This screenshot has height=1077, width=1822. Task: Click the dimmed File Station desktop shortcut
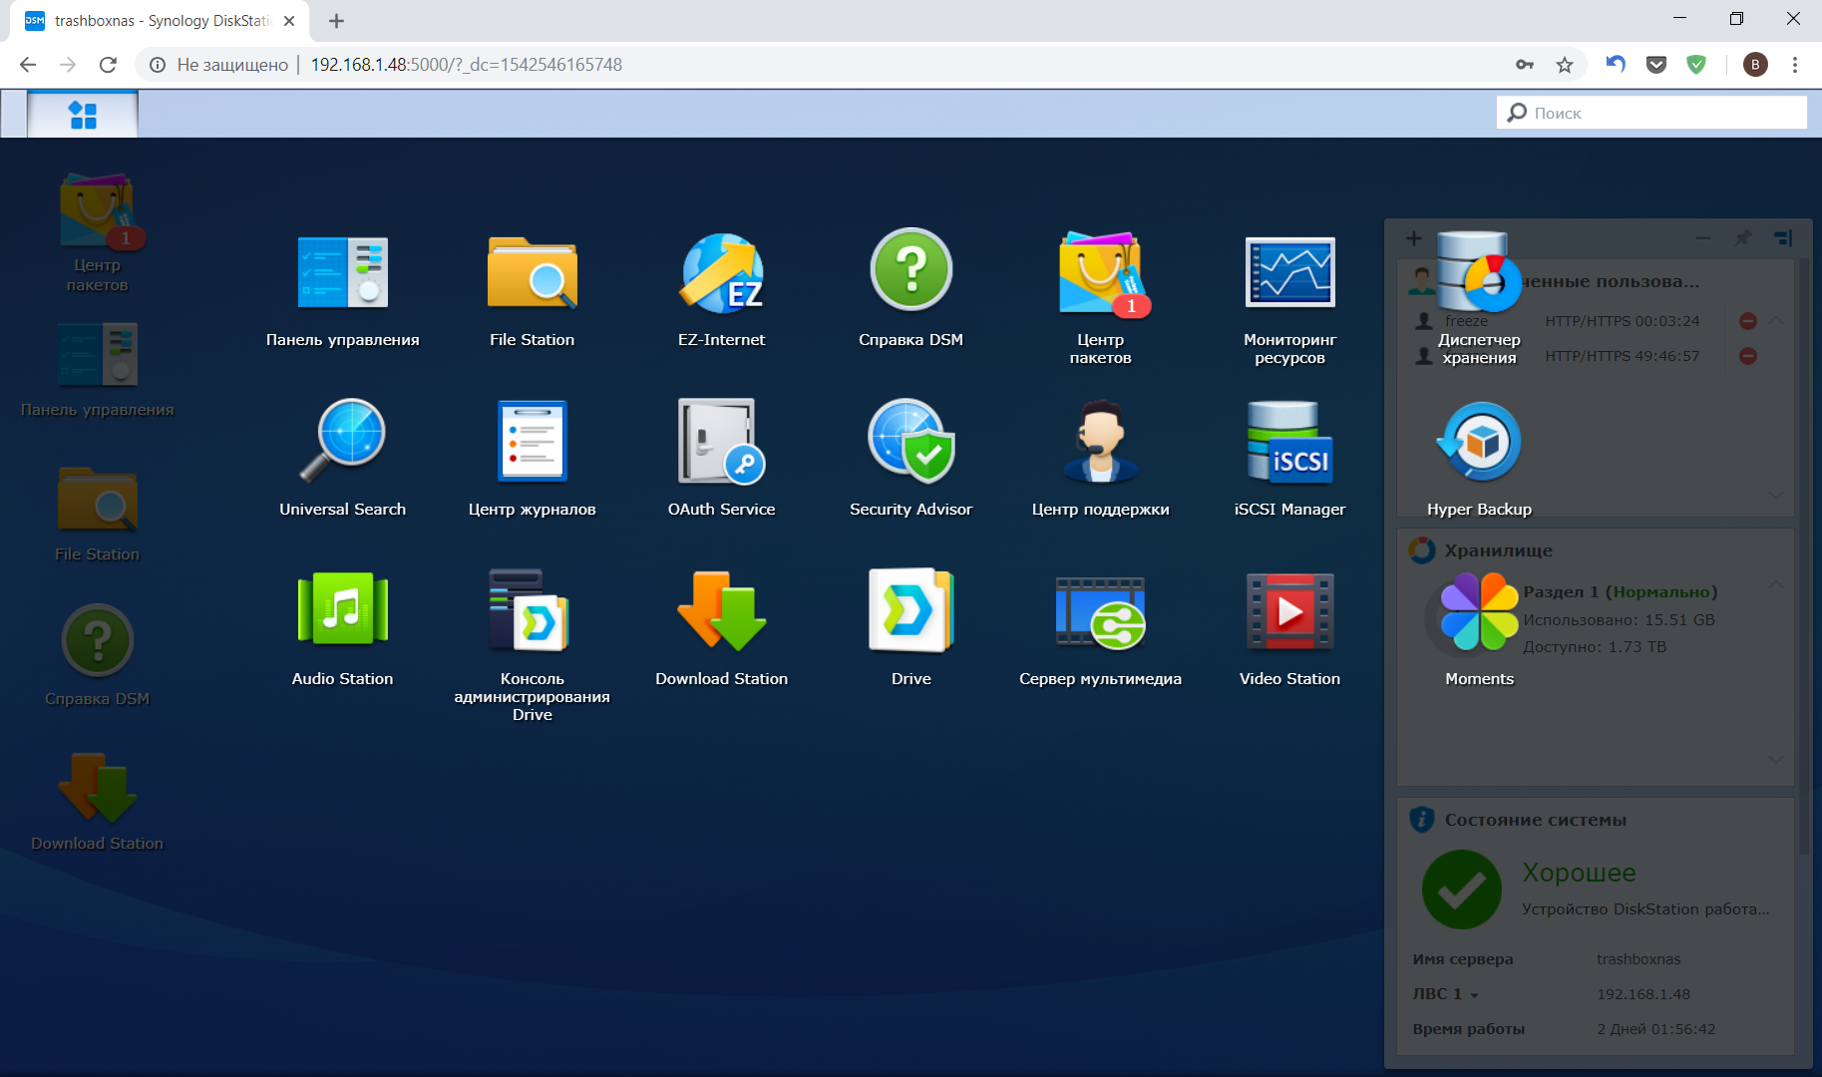click(97, 514)
